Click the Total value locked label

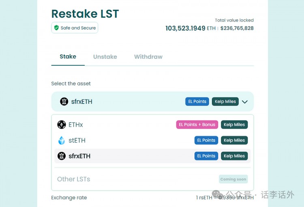point(234,20)
